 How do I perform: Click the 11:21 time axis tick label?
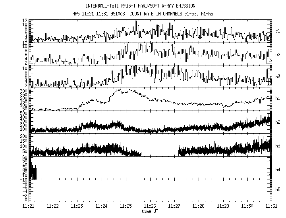(x=29, y=206)
